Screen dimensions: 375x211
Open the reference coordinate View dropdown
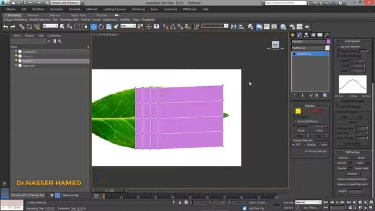(128, 26)
